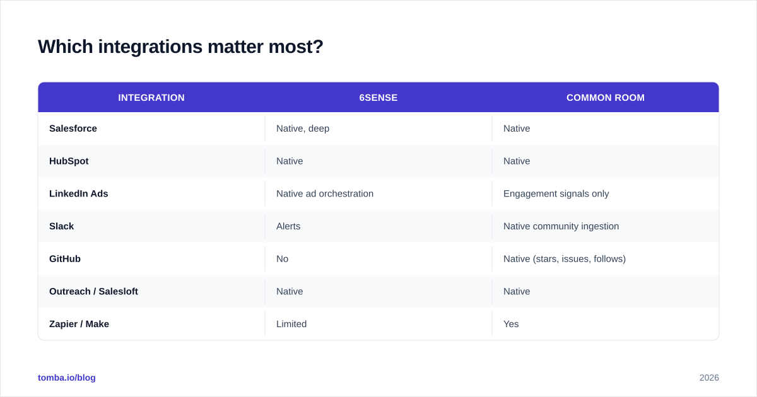Click the Salesforce row label

click(73, 129)
